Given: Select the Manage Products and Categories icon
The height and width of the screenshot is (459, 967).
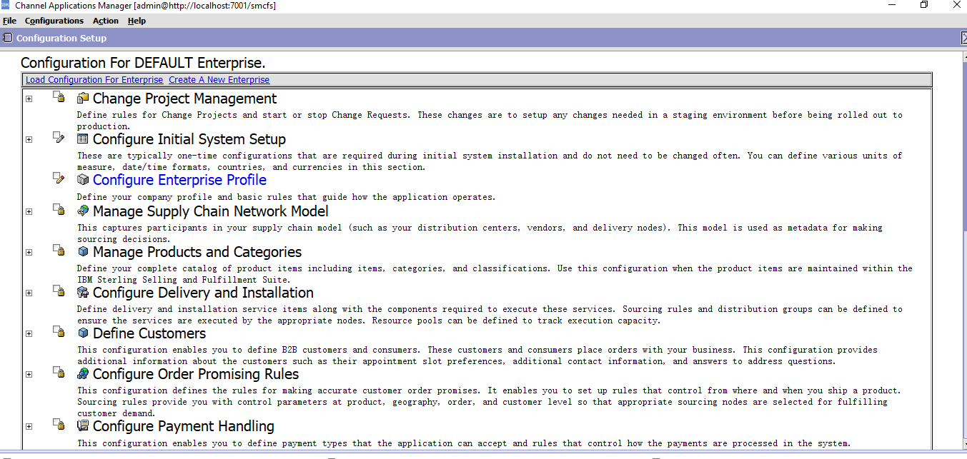Looking at the screenshot, I should click(83, 252).
